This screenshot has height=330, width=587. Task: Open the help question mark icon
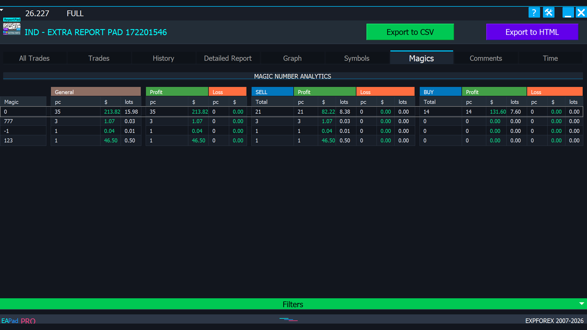[534, 13]
